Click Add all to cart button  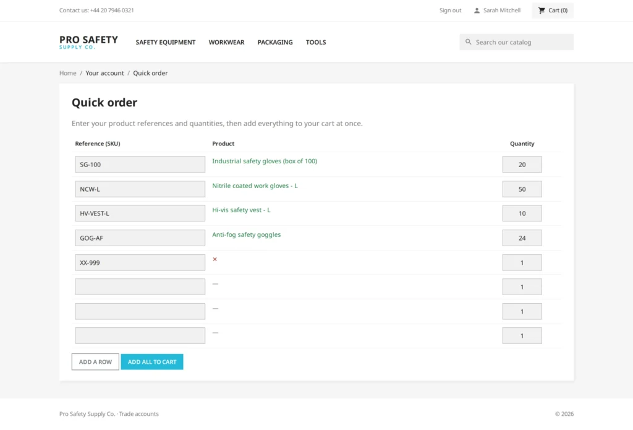(x=152, y=362)
